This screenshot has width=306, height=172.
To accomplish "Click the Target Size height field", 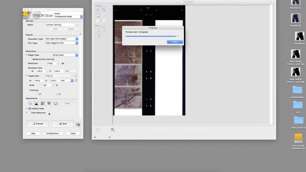I will pos(55,80).
